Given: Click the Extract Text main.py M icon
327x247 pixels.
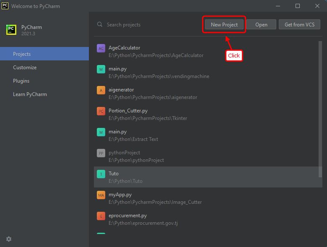Looking at the screenshot, I should coord(101,132).
